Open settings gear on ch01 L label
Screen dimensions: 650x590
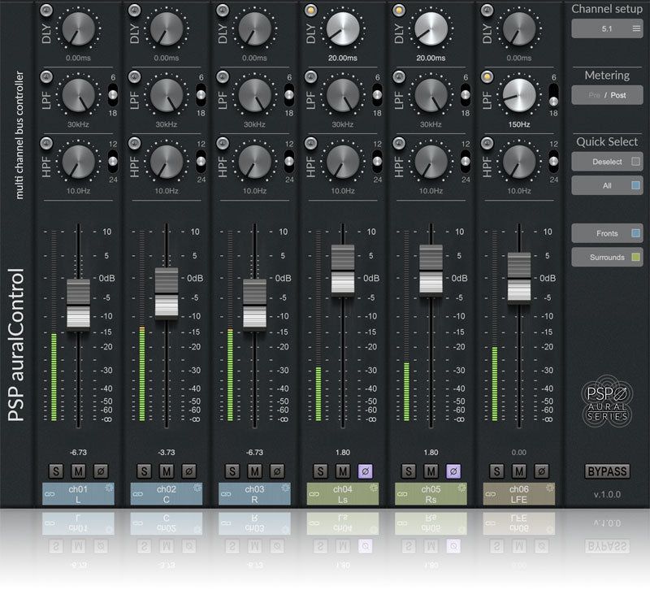click(x=110, y=488)
